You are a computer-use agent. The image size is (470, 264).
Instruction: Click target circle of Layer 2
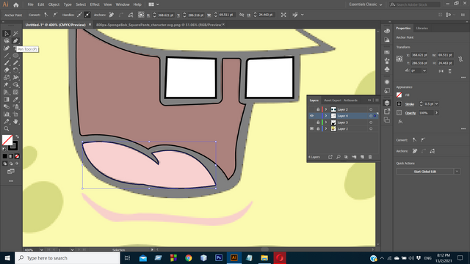[x=371, y=109]
